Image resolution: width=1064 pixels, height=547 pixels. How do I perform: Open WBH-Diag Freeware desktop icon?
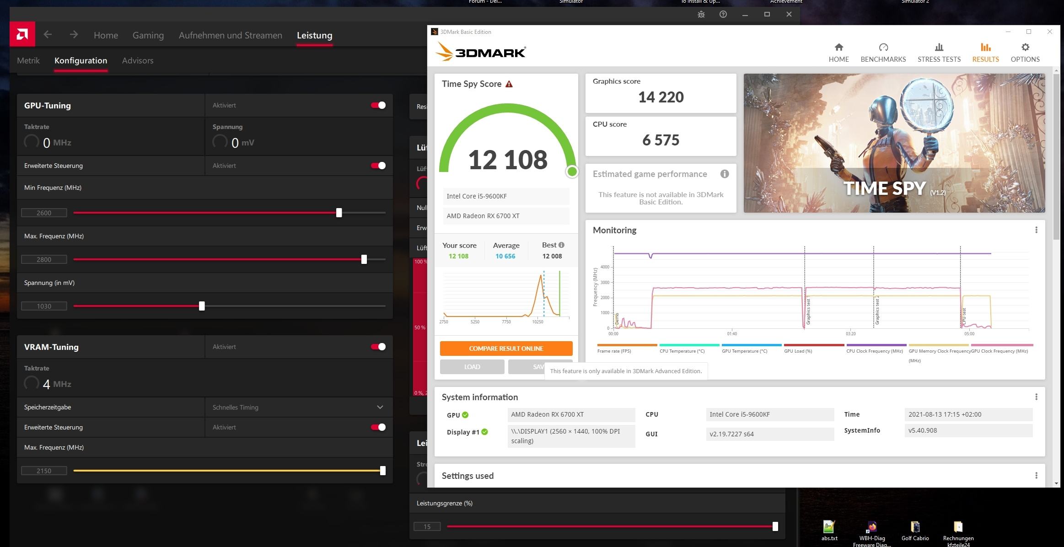pos(872,533)
